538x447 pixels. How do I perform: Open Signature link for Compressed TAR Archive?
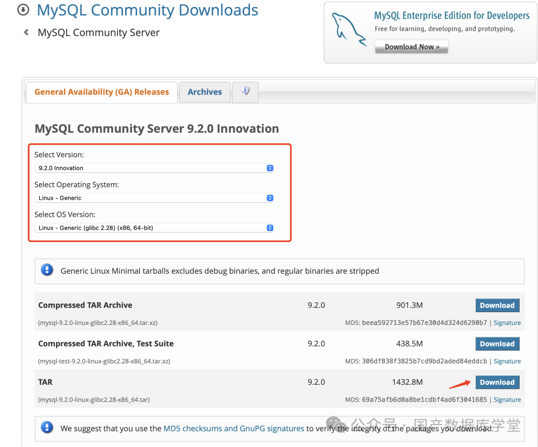(x=507, y=323)
